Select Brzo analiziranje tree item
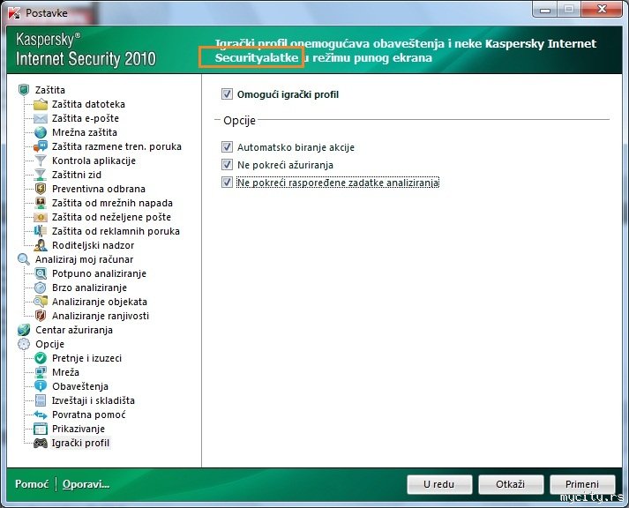This screenshot has width=629, height=508. click(x=89, y=288)
